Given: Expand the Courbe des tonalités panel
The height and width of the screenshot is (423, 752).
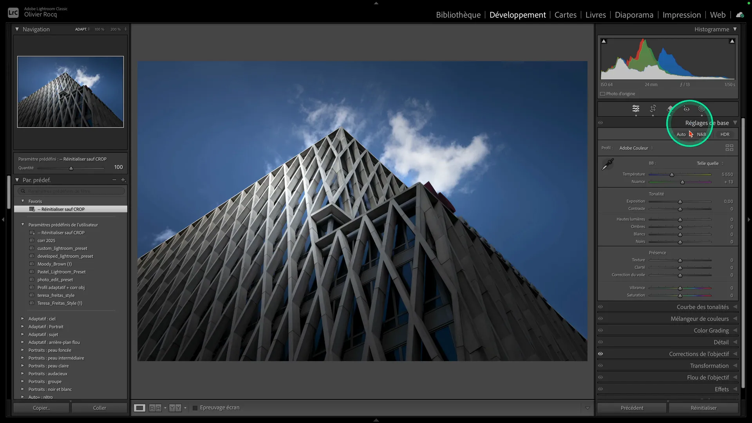Looking at the screenshot, I should coord(703,307).
